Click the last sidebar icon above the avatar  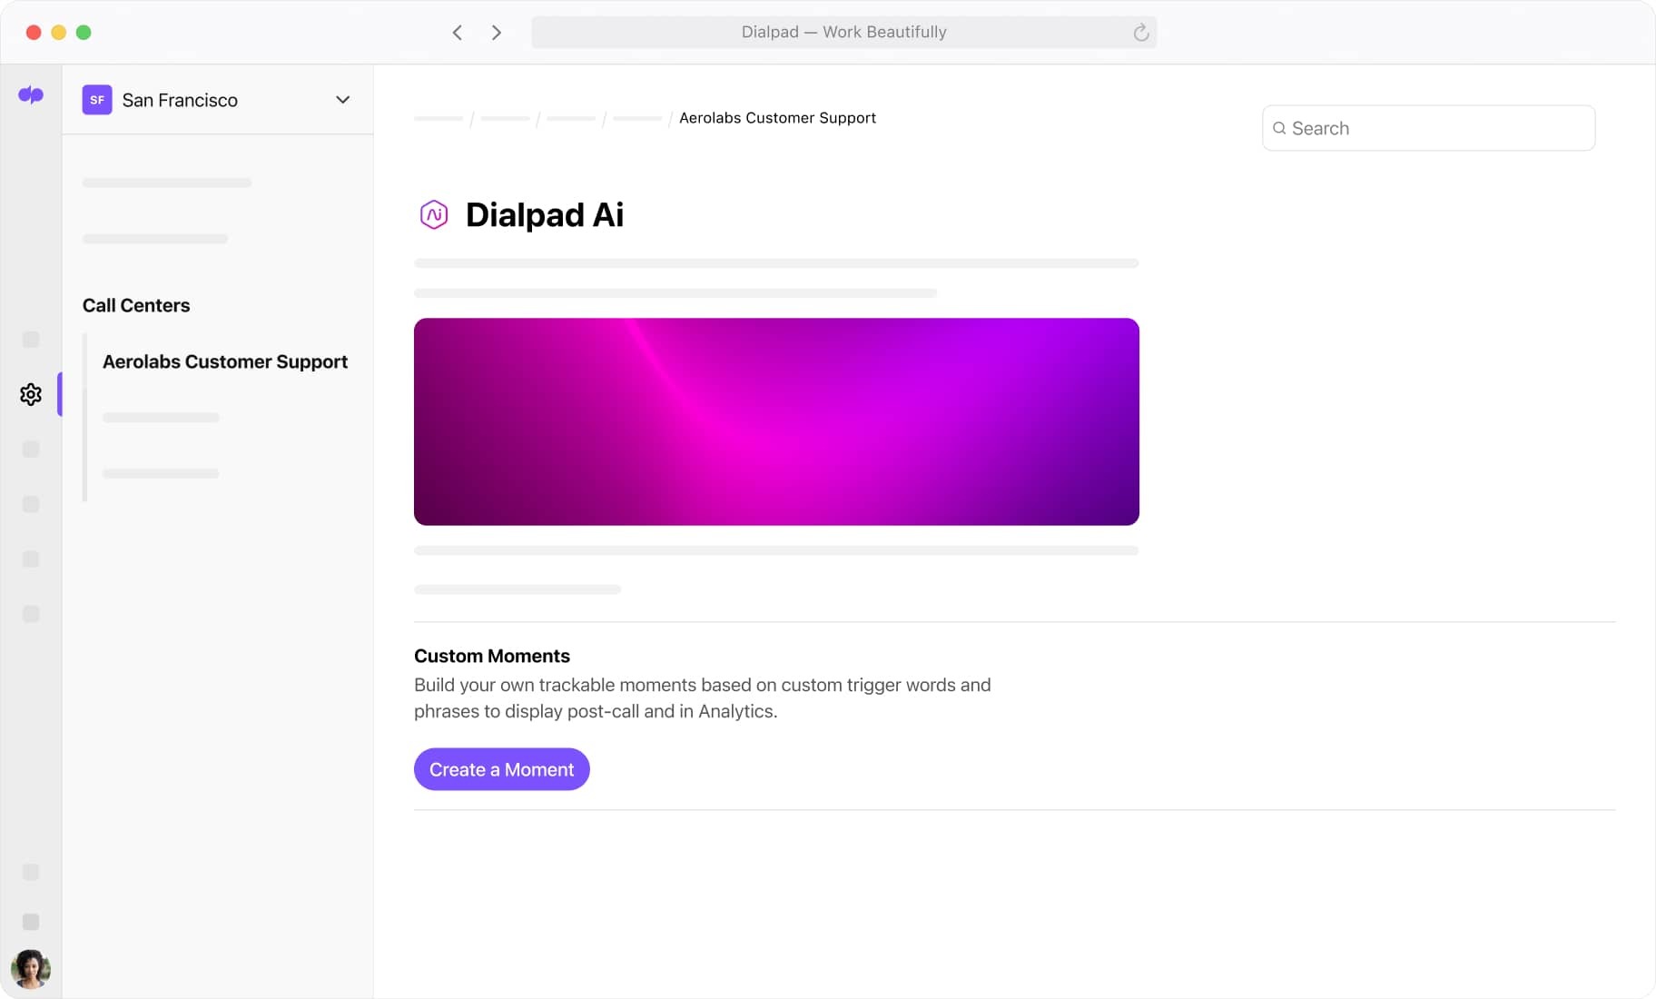pos(31,922)
